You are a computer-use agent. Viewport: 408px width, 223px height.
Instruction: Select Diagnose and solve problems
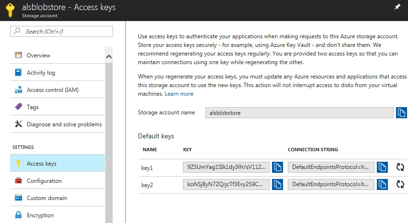pos(64,124)
